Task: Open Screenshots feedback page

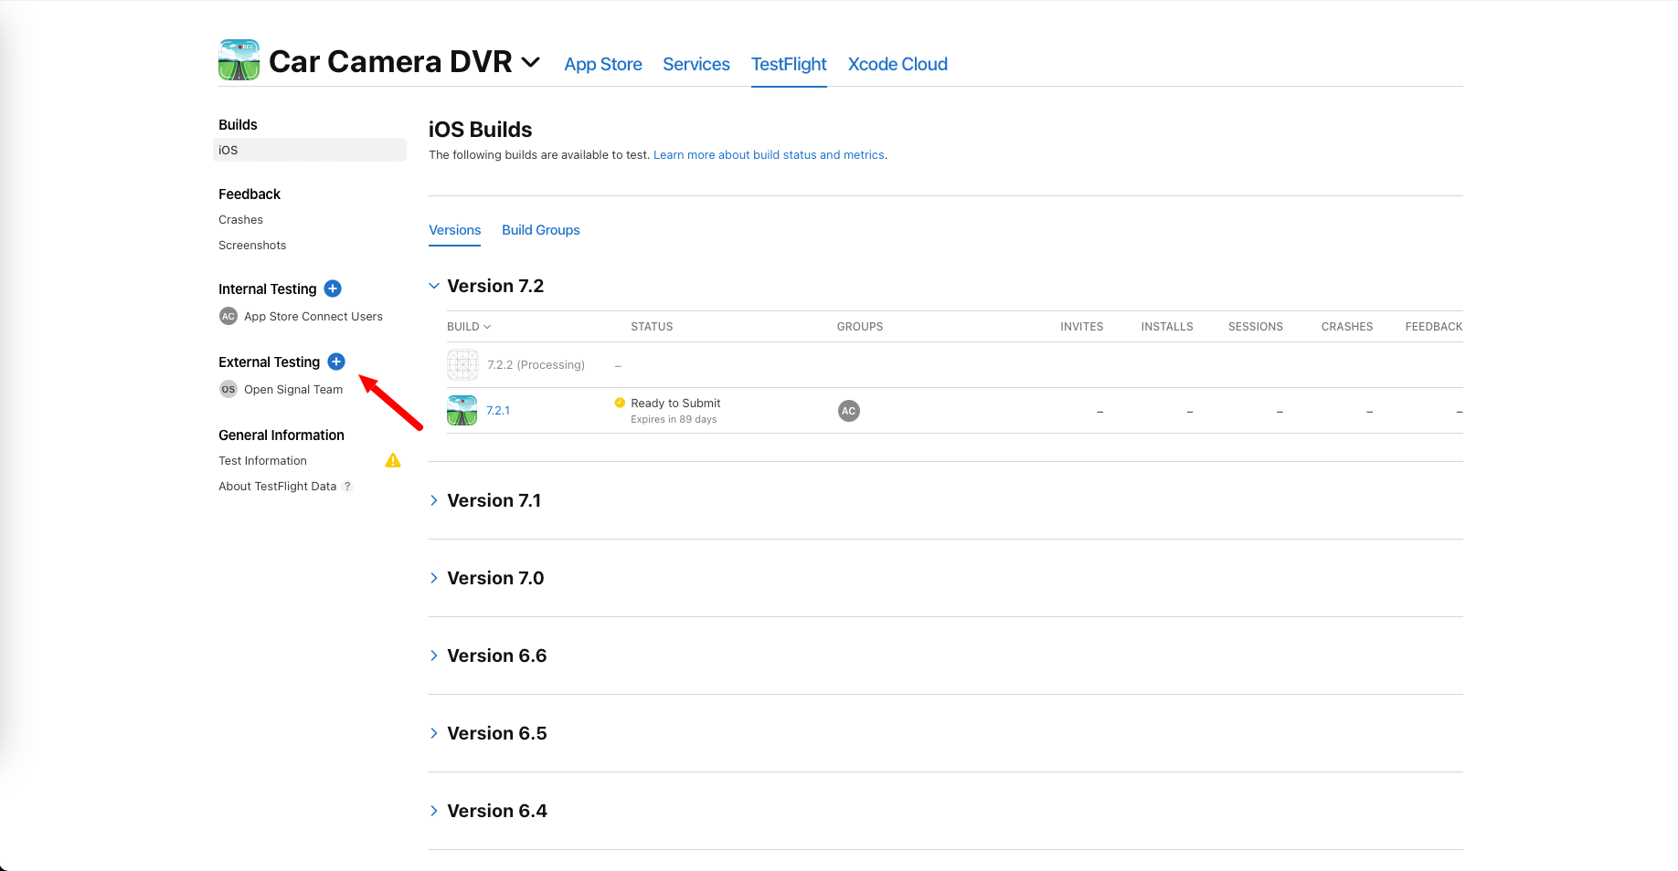Action: tap(252, 246)
